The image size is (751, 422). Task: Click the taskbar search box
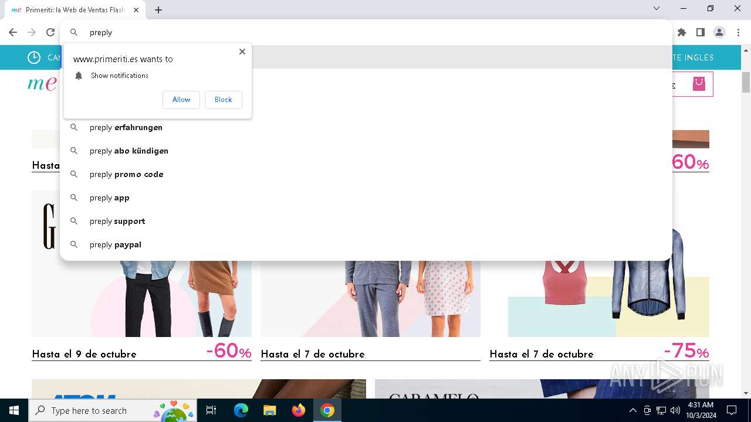pos(113,410)
